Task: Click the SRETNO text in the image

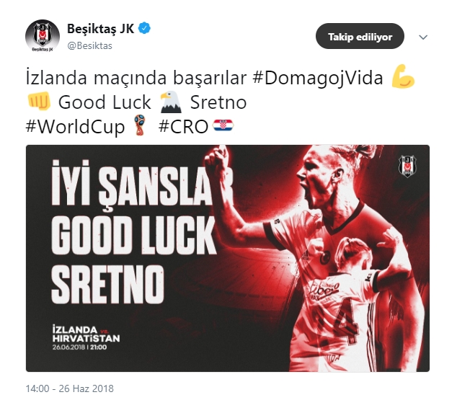Action: click(108, 285)
